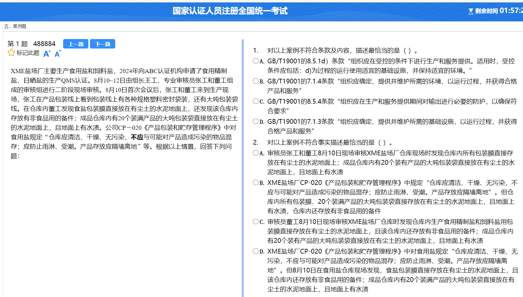Click the hourglass remaining time icon

471,11
